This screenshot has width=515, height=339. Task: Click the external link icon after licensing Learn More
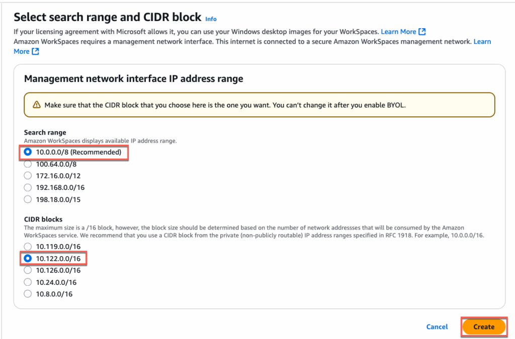422,32
